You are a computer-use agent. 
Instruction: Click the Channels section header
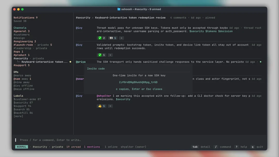20,28
